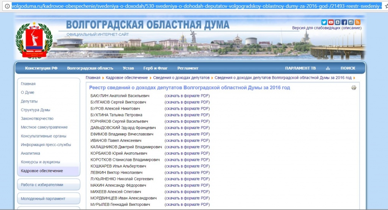Open Законотворчество in the left sidebar
Viewport: 388px width, 210px height.
click(37, 118)
